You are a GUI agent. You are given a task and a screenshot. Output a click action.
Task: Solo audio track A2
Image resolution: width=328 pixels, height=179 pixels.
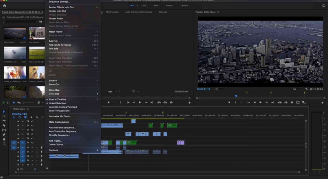(x=37, y=152)
